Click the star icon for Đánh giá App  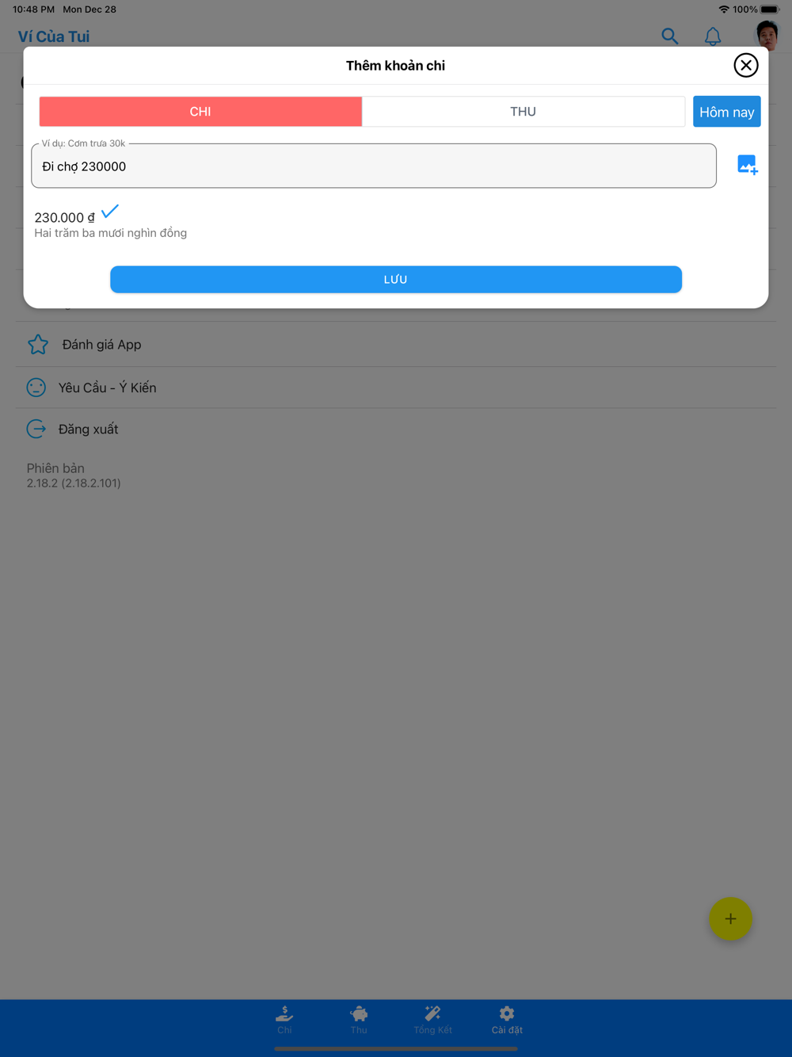coord(38,345)
